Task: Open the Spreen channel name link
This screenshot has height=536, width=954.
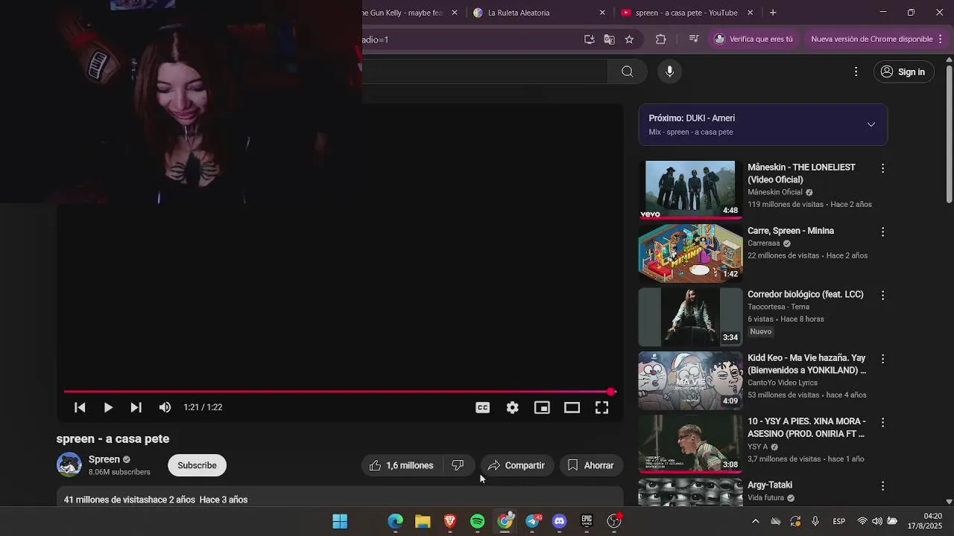Action: point(104,459)
